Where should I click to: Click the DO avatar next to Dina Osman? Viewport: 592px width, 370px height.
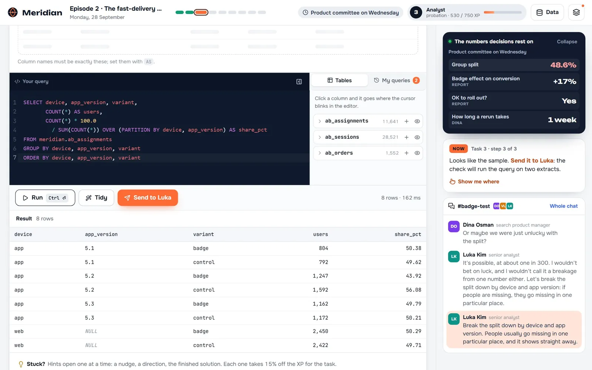pos(454,226)
